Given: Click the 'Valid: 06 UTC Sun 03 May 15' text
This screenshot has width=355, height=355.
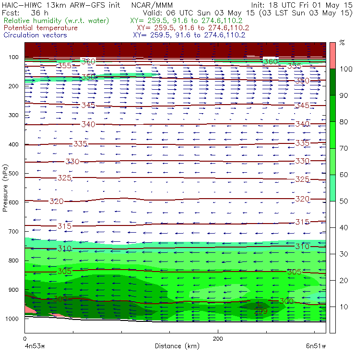Looking at the screenshot, I should [x=199, y=12].
